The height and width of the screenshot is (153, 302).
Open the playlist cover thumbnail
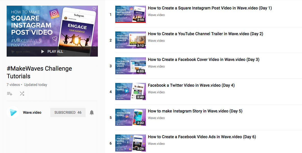(x=52, y=31)
